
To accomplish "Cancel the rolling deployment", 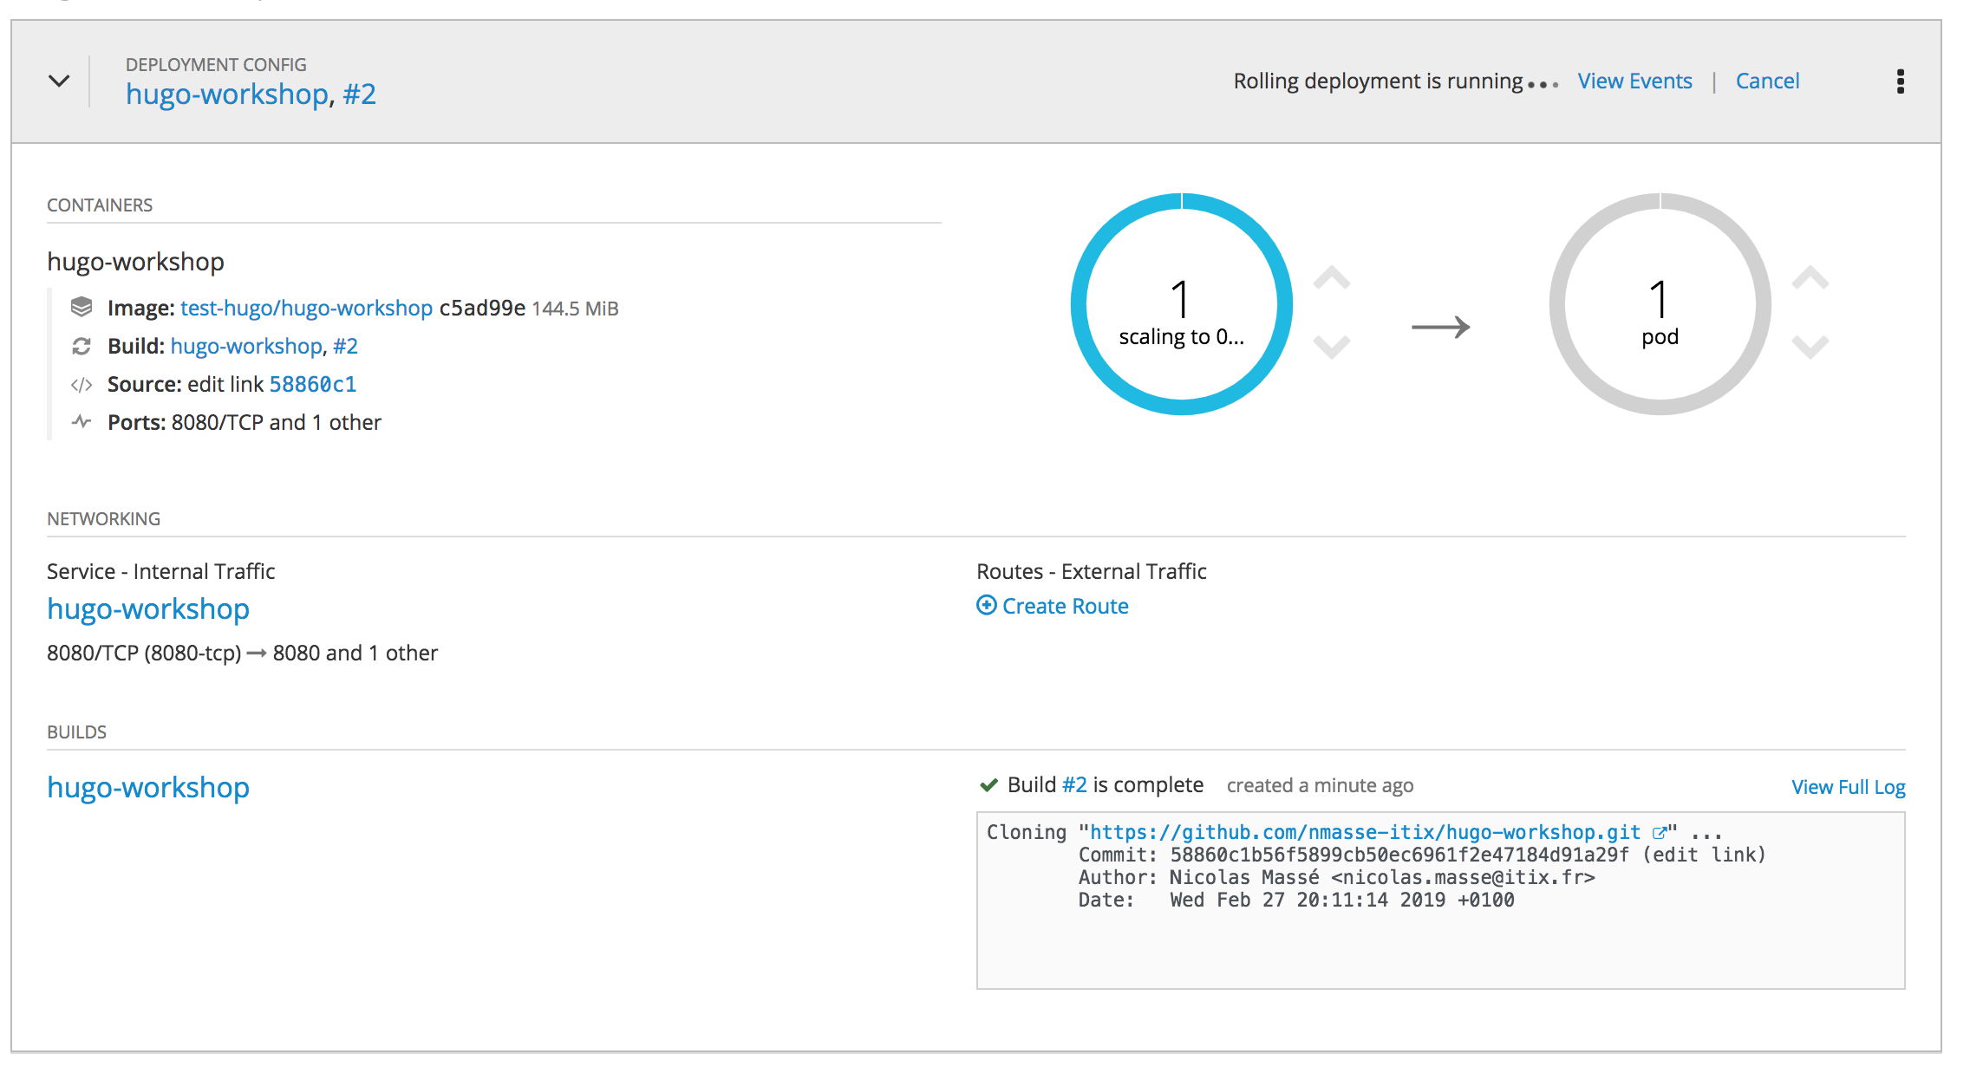I will [1767, 81].
